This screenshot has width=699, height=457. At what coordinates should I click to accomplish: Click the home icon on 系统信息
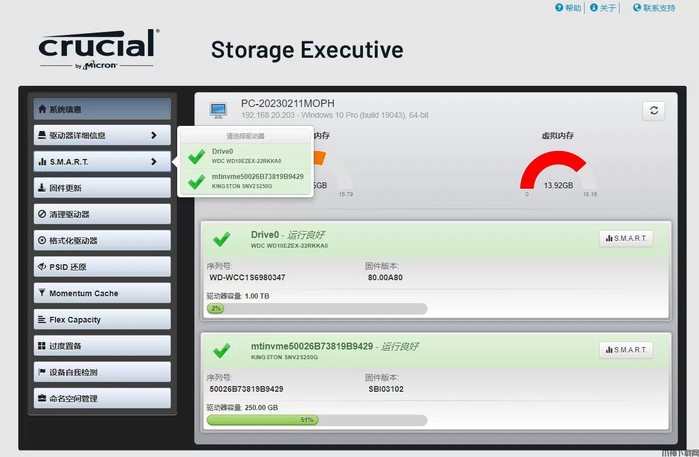42,109
